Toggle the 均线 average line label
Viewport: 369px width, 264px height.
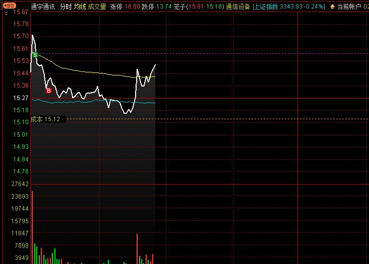80,7
